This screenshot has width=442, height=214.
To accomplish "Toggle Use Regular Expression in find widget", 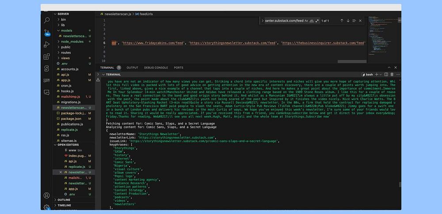I will (x=317, y=21).
